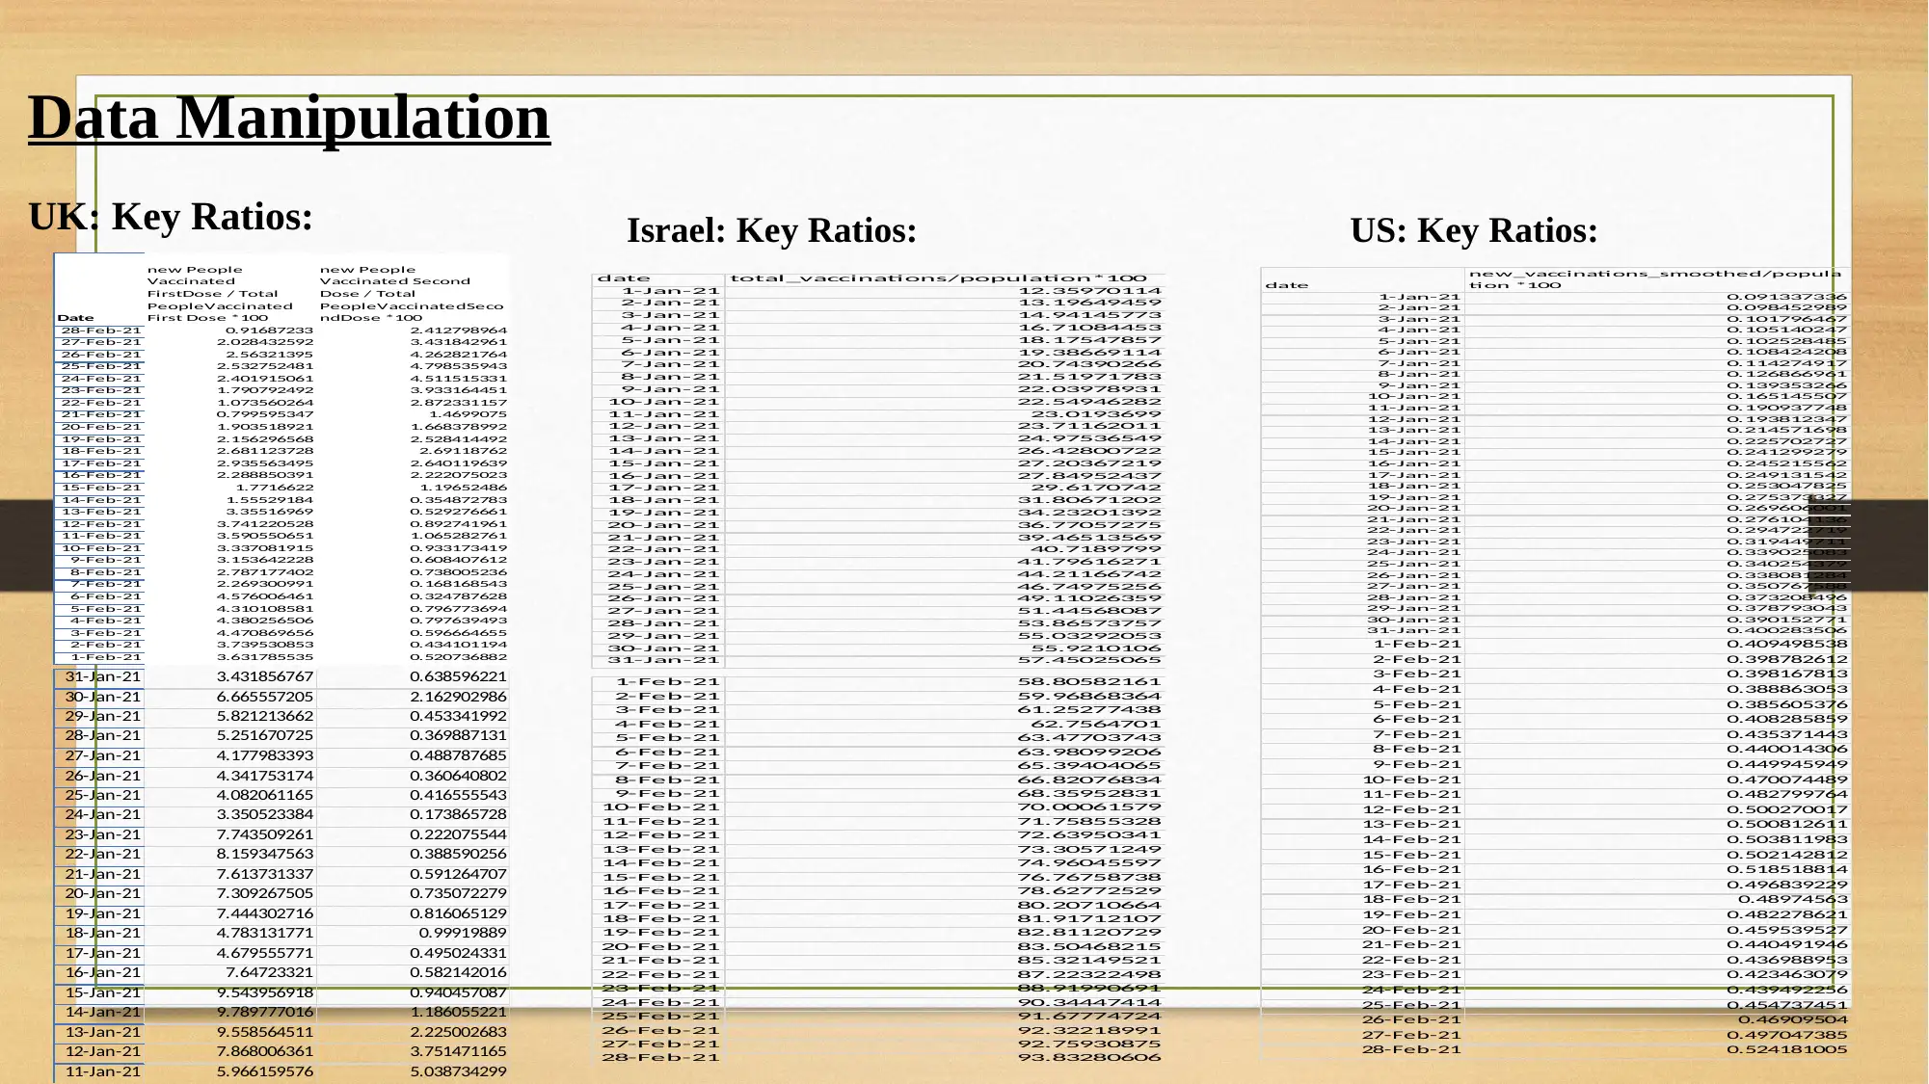Viewport: 1929px width, 1084px height.
Task: Select US value '0.518518814'
Action: 1786,869
